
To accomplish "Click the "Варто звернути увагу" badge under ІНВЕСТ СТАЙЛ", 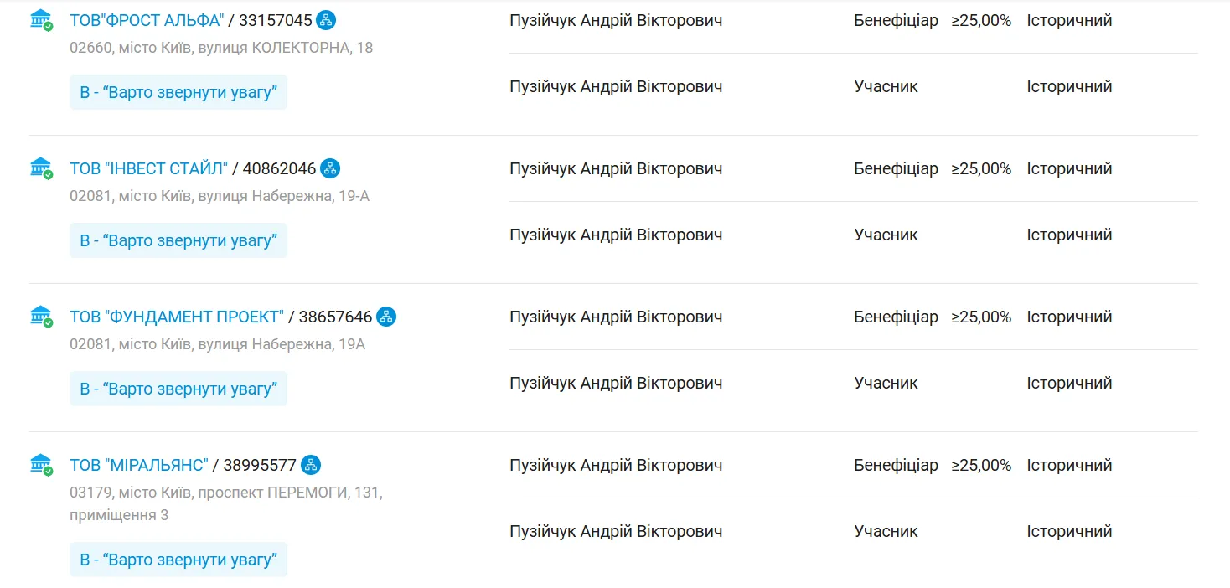I will point(178,240).
